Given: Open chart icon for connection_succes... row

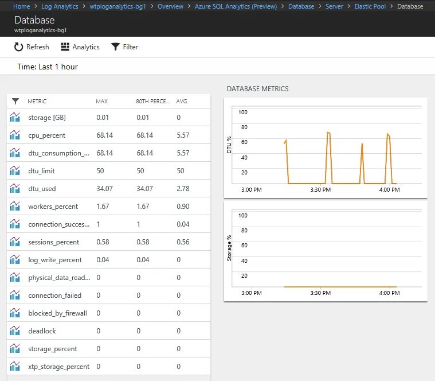Looking at the screenshot, I should click(15, 224).
